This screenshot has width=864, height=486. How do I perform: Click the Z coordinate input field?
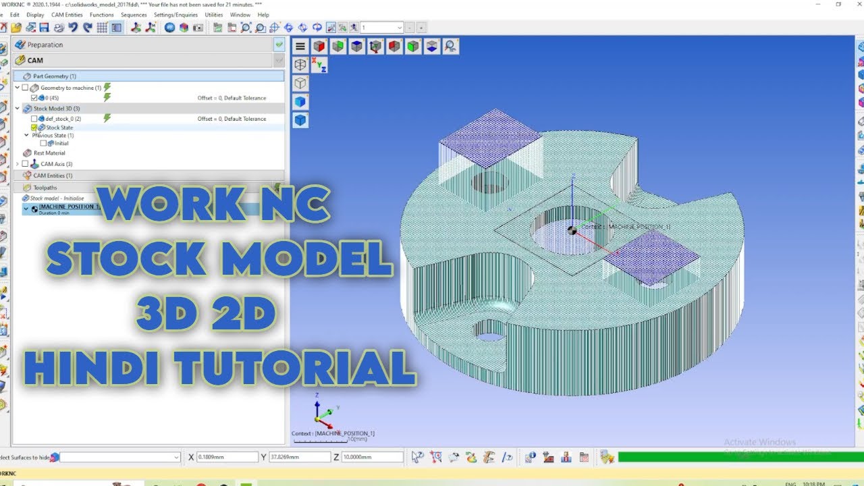pyautogui.click(x=372, y=457)
